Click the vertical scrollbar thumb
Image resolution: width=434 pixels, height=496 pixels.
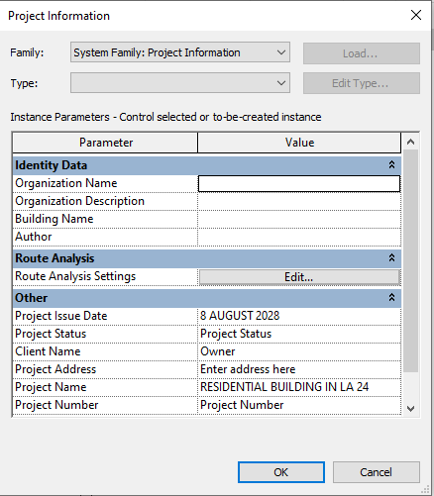coord(410,260)
